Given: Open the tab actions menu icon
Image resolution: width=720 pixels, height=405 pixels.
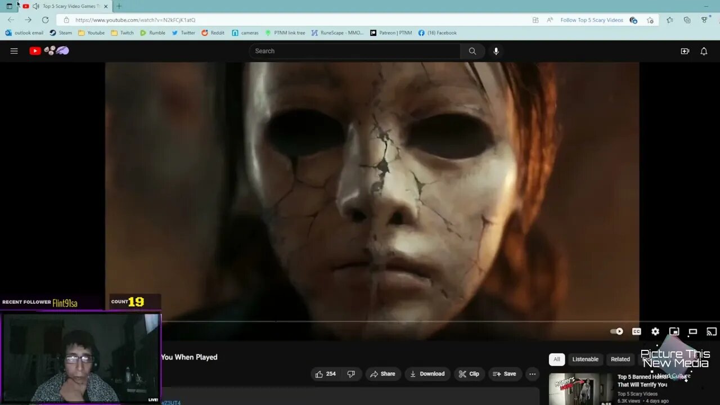Looking at the screenshot, I should pos(9,6).
